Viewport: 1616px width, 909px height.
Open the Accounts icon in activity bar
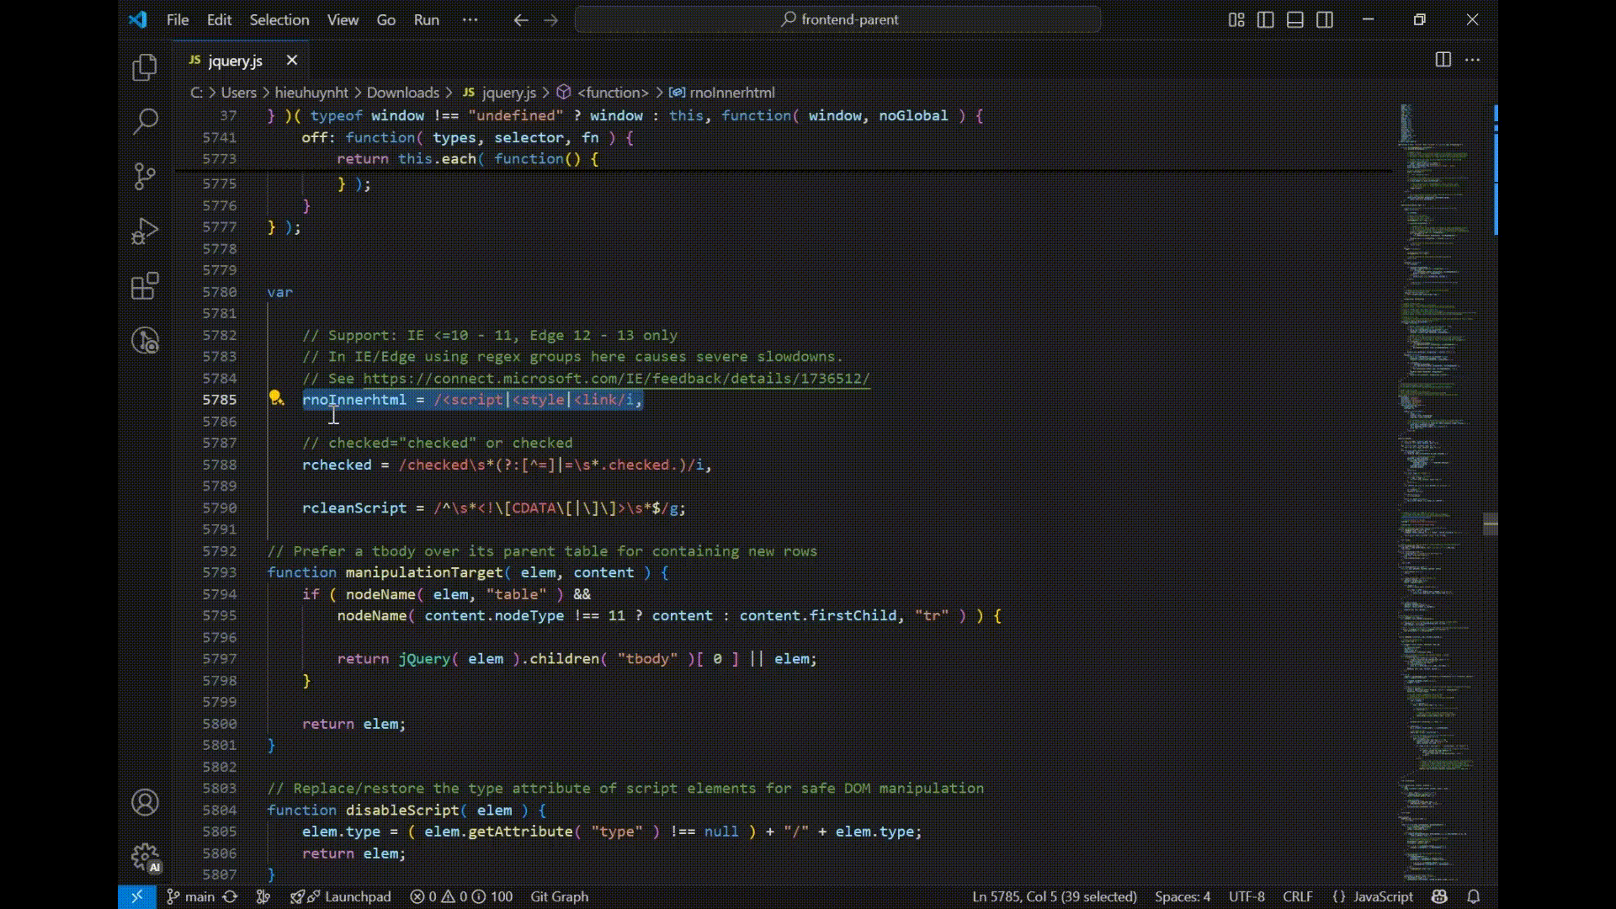point(145,802)
